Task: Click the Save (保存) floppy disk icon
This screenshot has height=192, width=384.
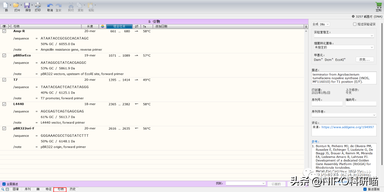Action: click(x=27, y=5)
